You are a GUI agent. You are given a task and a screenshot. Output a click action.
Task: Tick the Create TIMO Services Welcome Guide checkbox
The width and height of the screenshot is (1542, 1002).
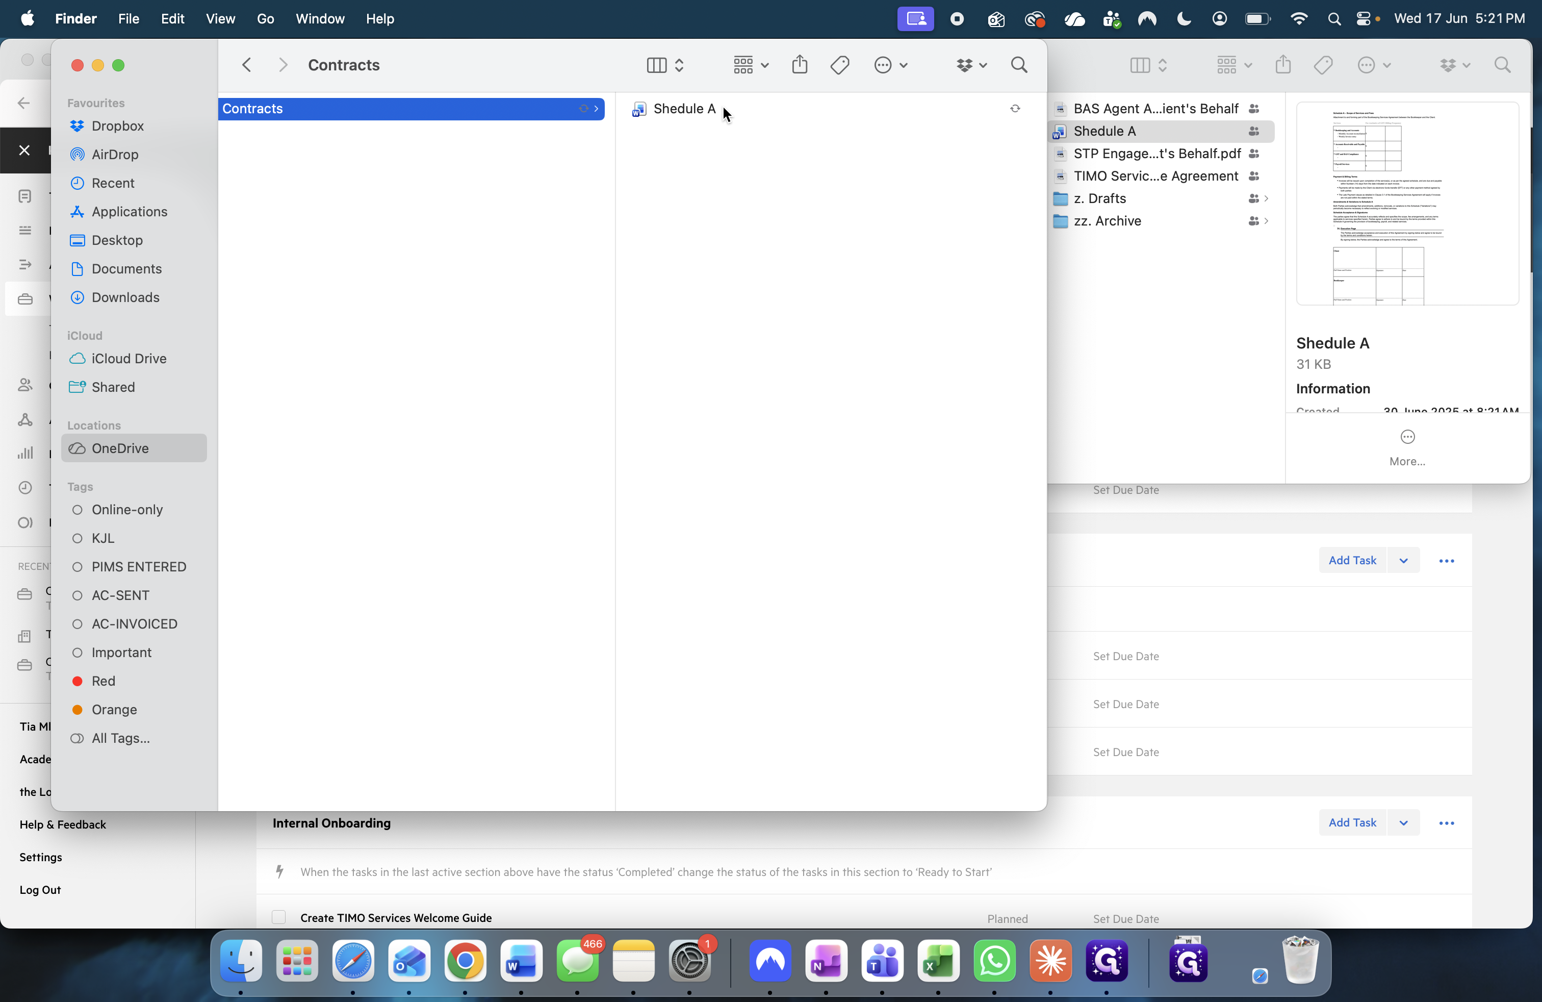[x=278, y=917]
